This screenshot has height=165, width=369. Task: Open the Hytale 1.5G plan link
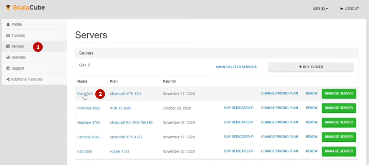(x=120, y=151)
